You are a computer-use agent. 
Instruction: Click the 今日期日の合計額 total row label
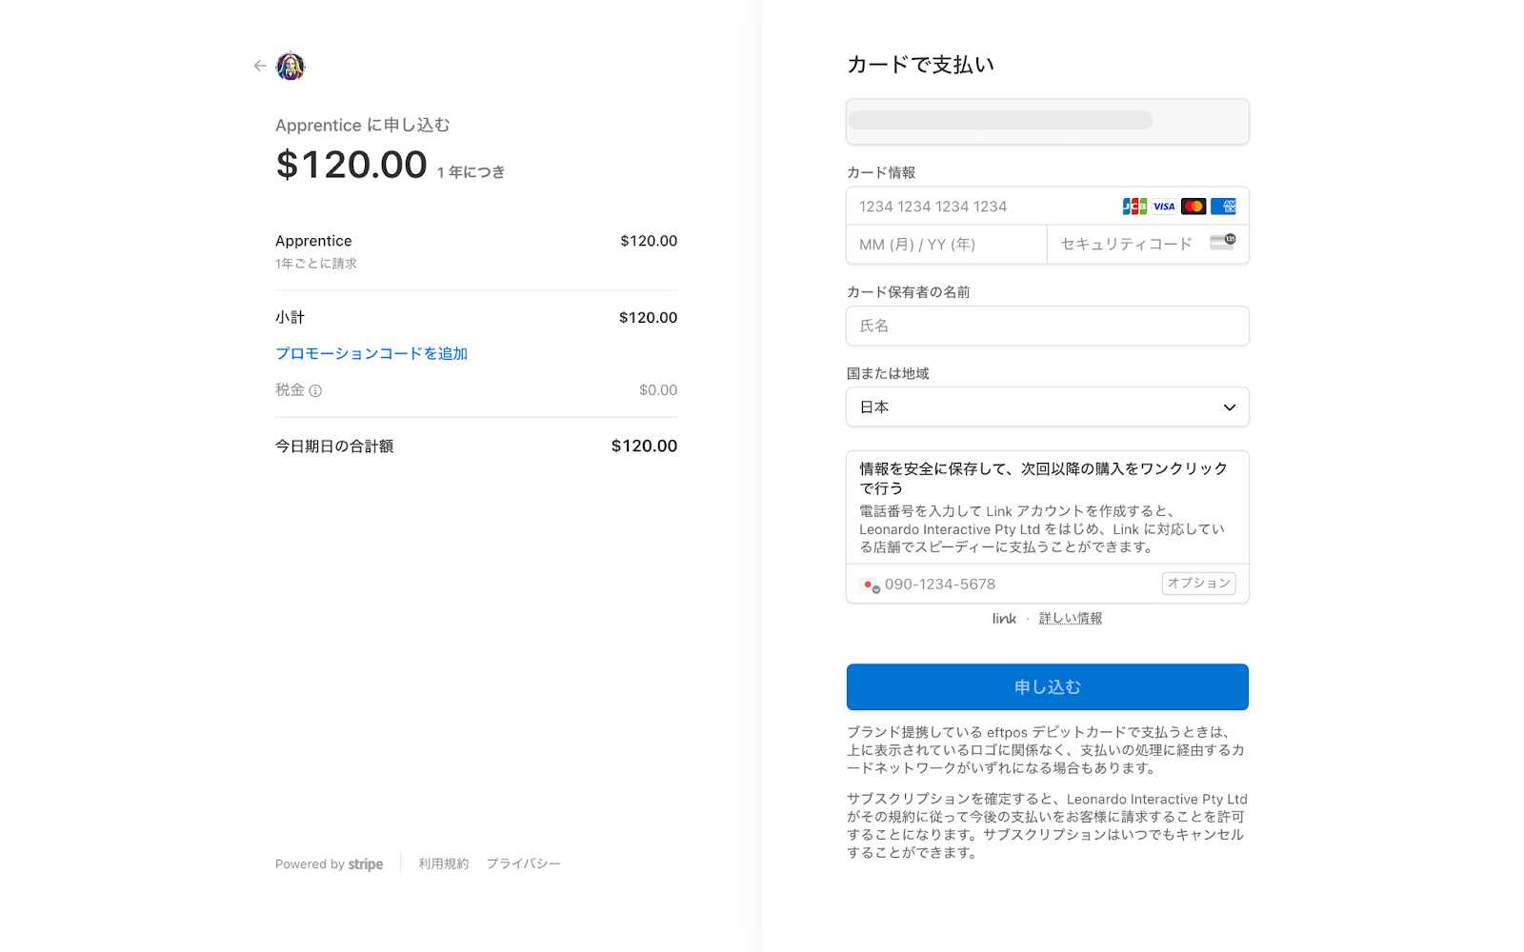point(334,446)
